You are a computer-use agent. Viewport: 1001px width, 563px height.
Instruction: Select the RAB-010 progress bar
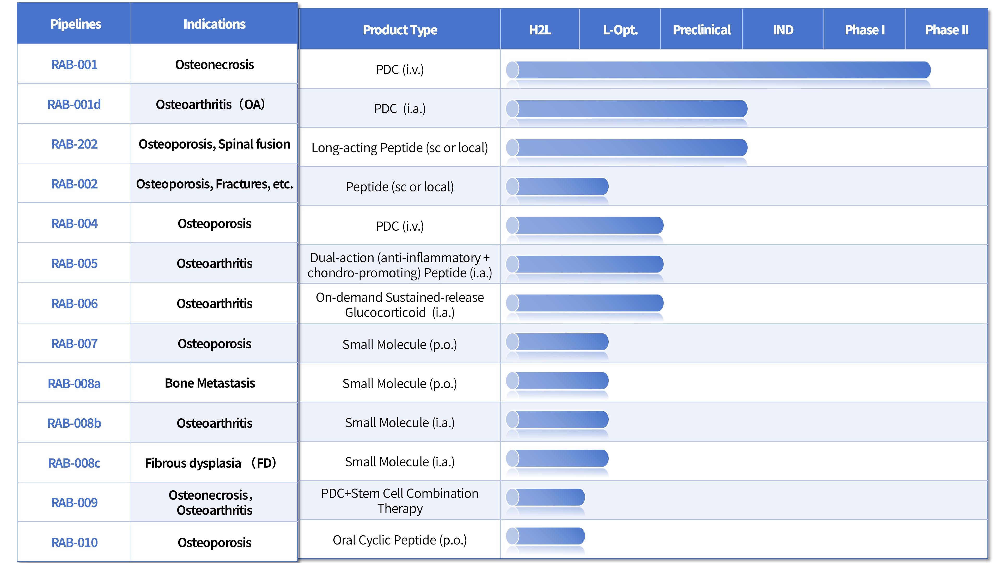coord(545,536)
